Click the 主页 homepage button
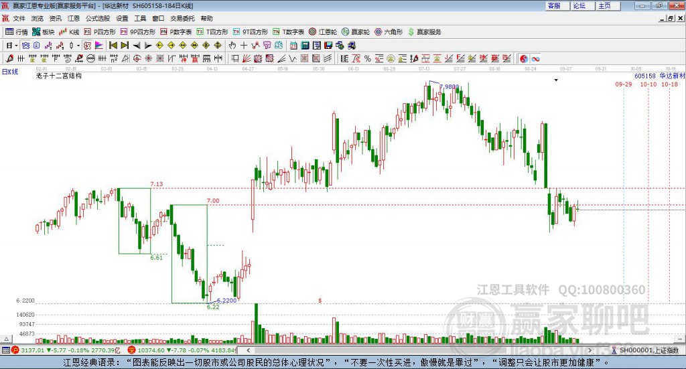The image size is (686, 369). [608, 5]
